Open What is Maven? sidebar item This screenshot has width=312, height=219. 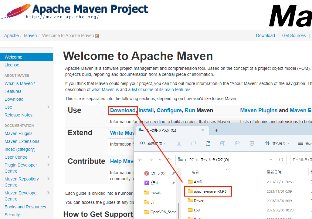coord(20,83)
